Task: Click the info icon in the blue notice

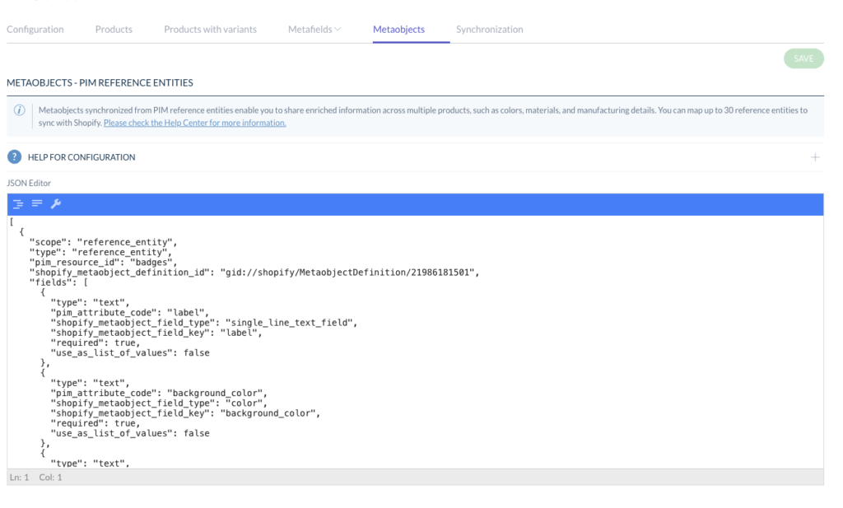Action: pyautogui.click(x=20, y=110)
